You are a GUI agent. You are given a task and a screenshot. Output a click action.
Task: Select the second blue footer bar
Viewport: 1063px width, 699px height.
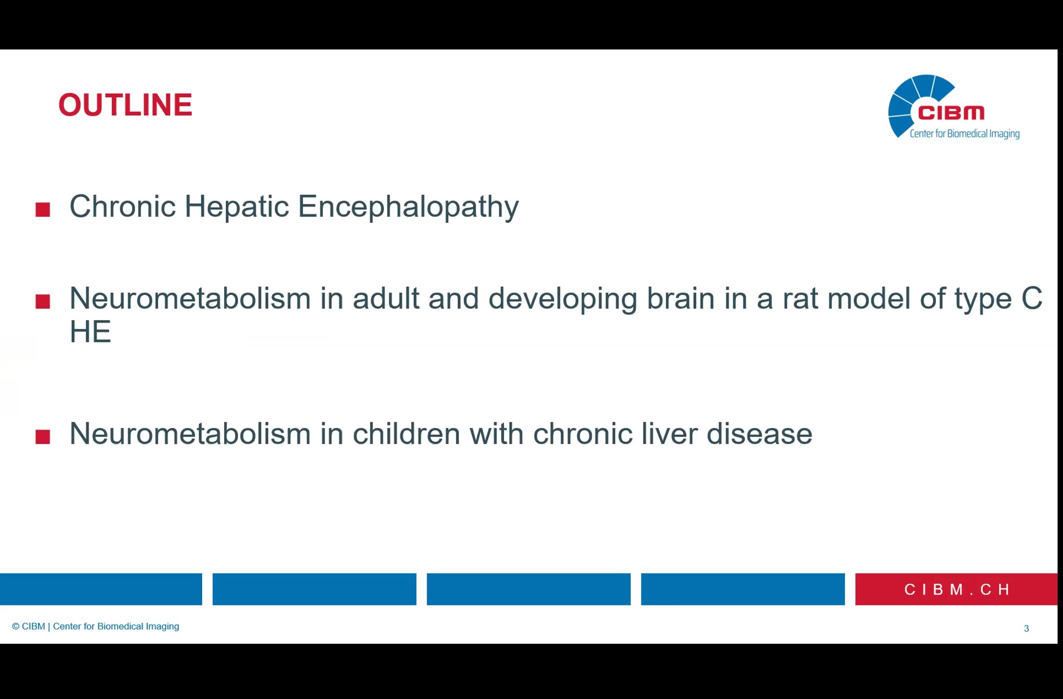click(x=314, y=589)
